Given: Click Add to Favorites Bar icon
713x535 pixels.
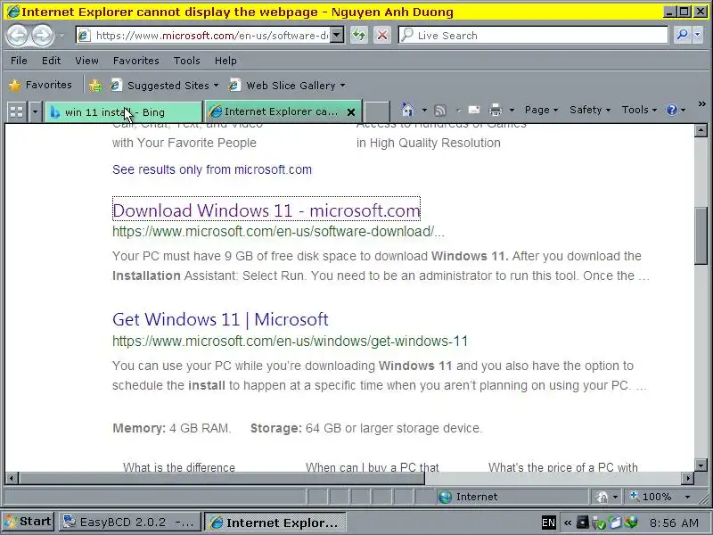Looking at the screenshot, I should pyautogui.click(x=95, y=85).
